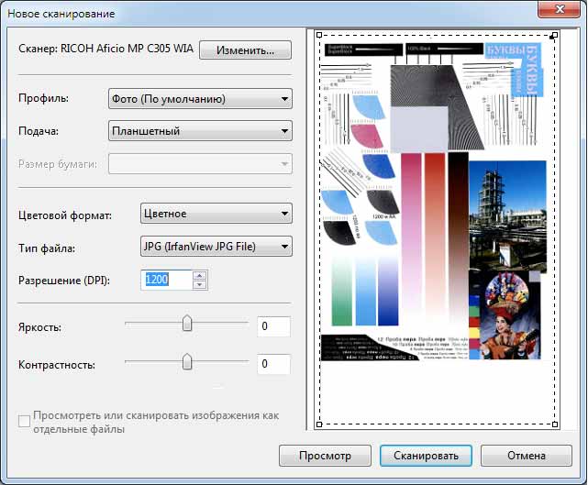This screenshot has height=485, width=588.
Task: Click the Яркость slider handle
Action: [187, 323]
